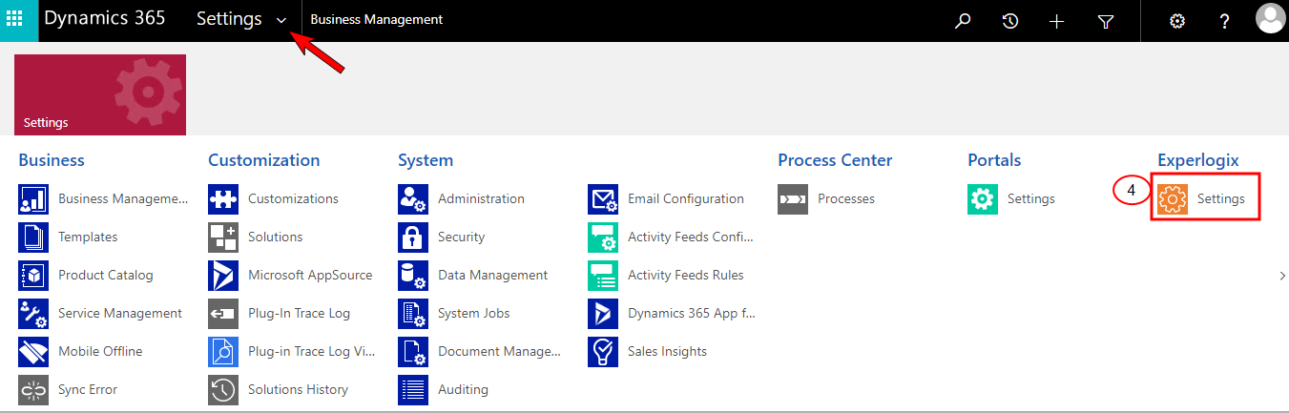The width and height of the screenshot is (1289, 413).
Task: Click the Business Management breadcrumb
Action: (377, 19)
